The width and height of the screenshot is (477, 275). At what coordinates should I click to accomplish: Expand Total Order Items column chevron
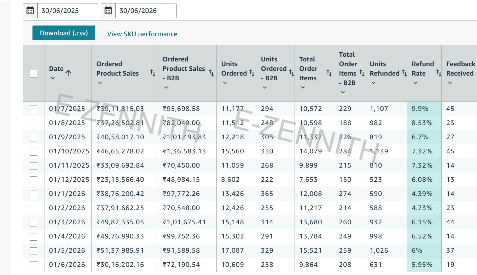point(303,87)
